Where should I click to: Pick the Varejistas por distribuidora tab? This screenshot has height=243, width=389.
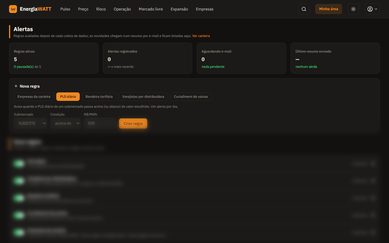(143, 97)
